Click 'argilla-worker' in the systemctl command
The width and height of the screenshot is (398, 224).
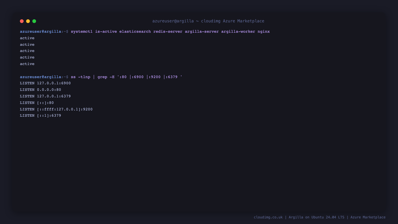pos(238,32)
